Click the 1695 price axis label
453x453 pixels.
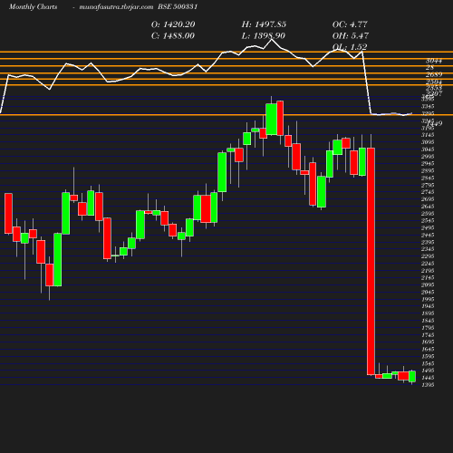(x=428, y=342)
